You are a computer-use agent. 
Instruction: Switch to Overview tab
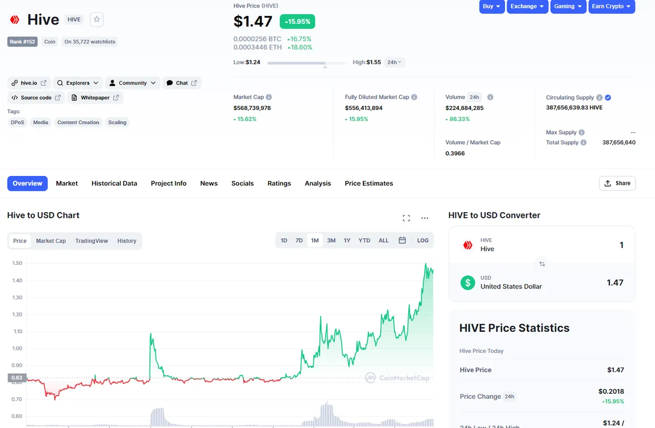pos(28,184)
